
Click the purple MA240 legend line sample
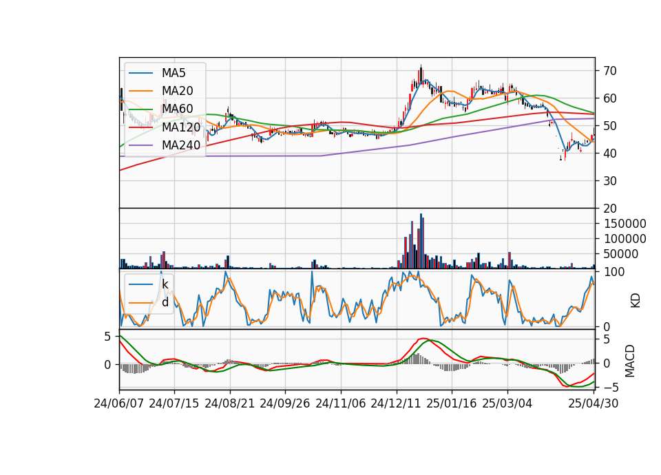140,145
